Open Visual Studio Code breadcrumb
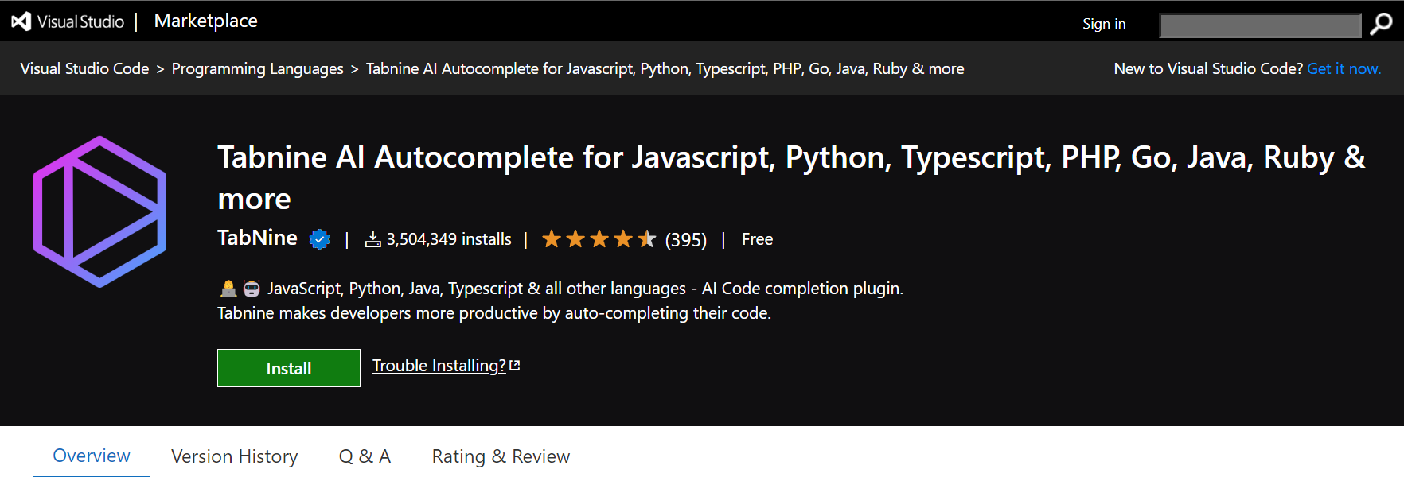This screenshot has height=477, width=1404. pos(84,68)
